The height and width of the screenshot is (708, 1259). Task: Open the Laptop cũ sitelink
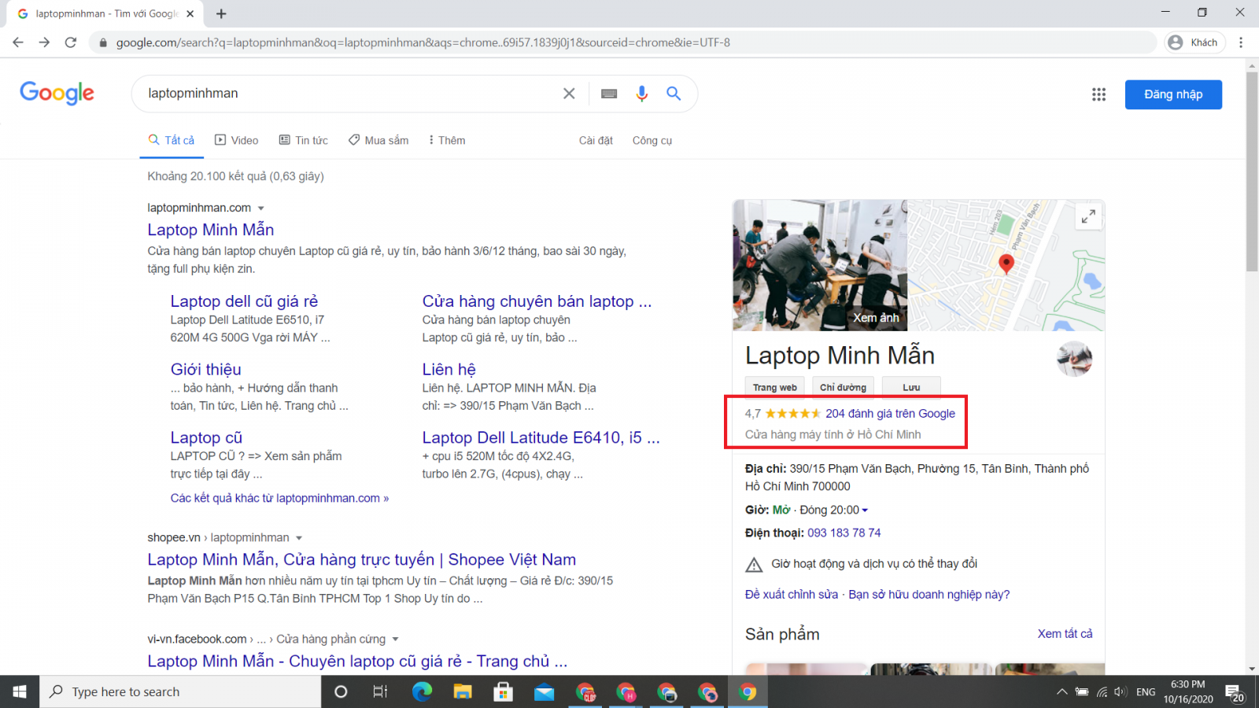(x=206, y=437)
